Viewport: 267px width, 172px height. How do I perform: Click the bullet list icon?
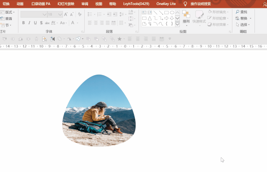[90, 14]
